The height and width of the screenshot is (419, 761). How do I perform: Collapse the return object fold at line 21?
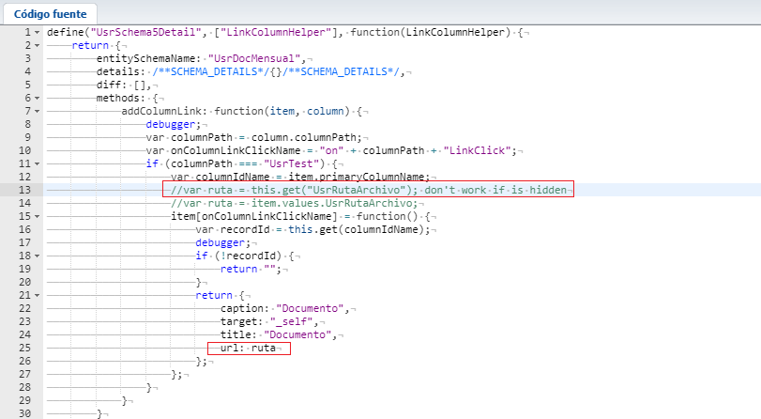pyautogui.click(x=37, y=295)
